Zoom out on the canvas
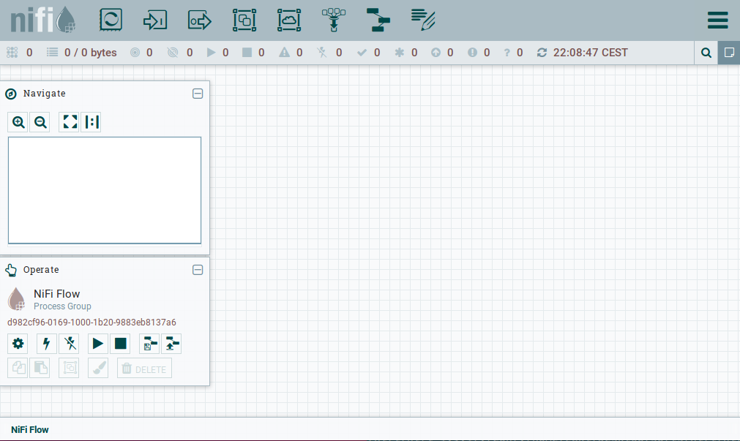Screen dimensions: 740x441 [x=40, y=122]
